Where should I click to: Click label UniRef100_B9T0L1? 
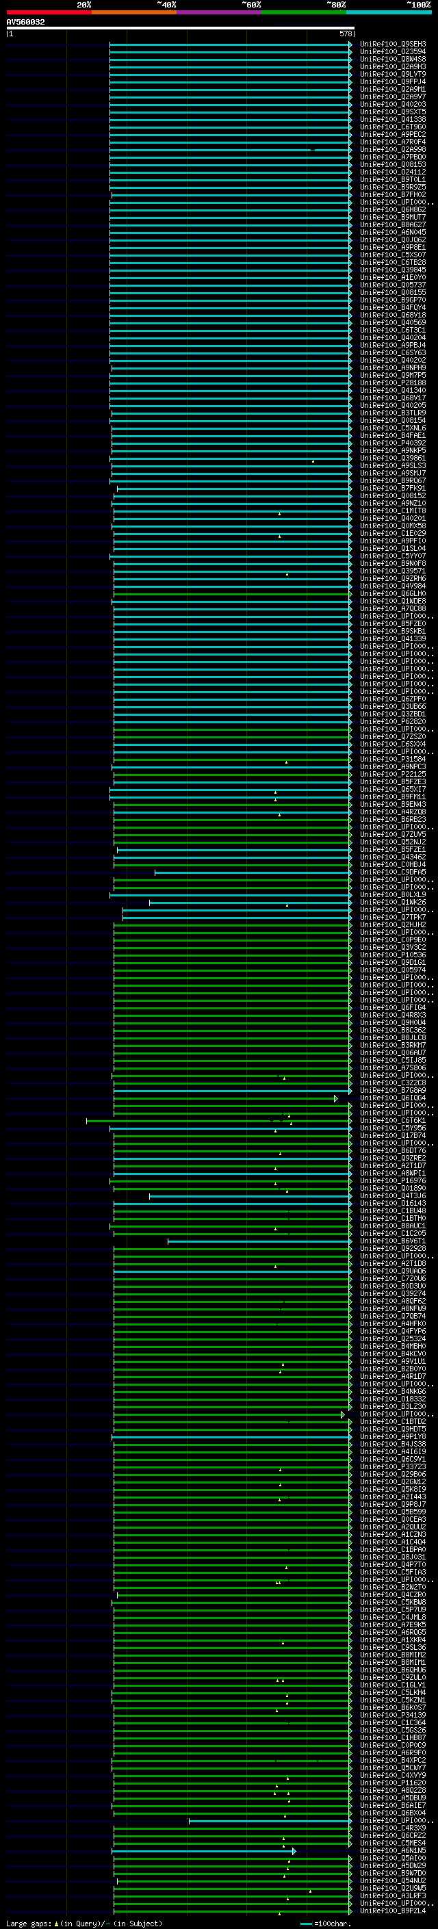[392, 180]
